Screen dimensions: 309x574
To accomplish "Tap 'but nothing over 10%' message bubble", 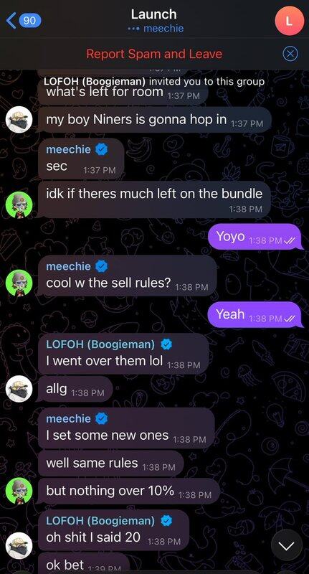I will pyautogui.click(x=129, y=491).
